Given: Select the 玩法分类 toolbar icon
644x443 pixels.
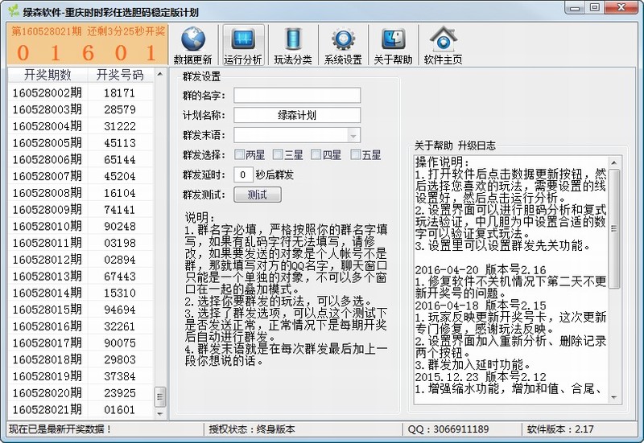Looking at the screenshot, I should click(293, 40).
